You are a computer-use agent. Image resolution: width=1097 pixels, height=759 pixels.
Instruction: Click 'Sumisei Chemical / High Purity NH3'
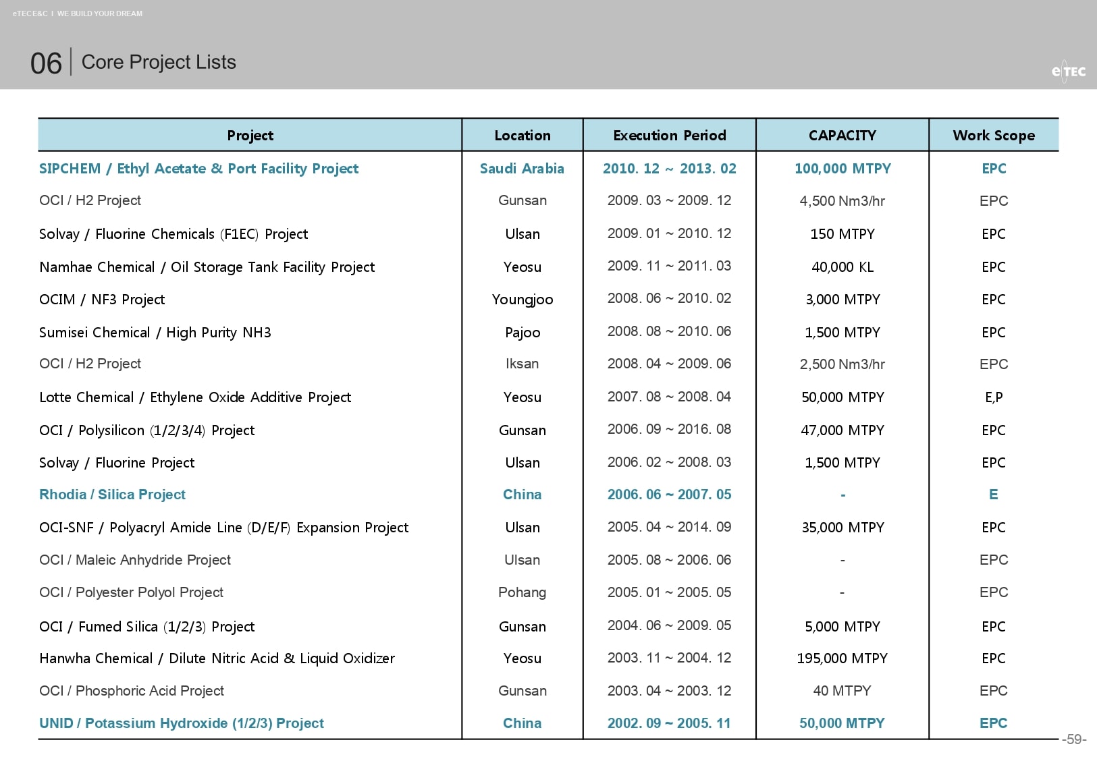coord(155,333)
